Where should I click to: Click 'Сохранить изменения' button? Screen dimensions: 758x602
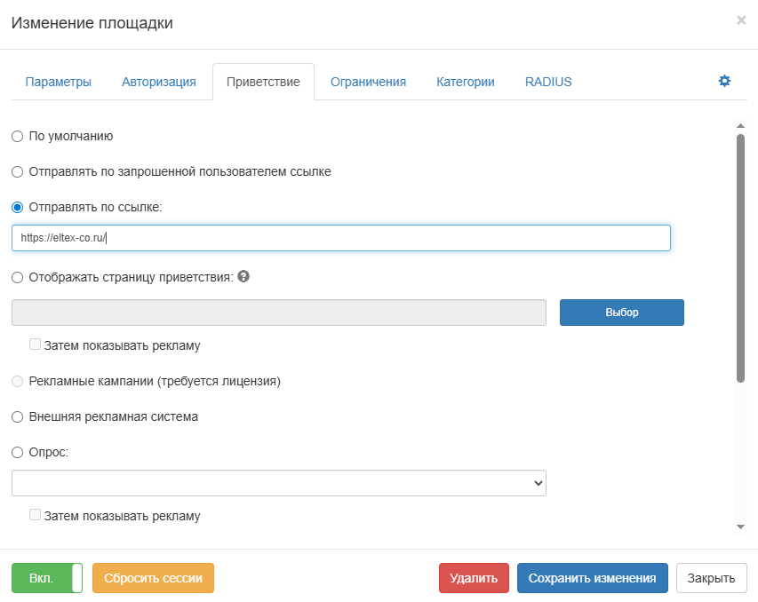point(592,578)
